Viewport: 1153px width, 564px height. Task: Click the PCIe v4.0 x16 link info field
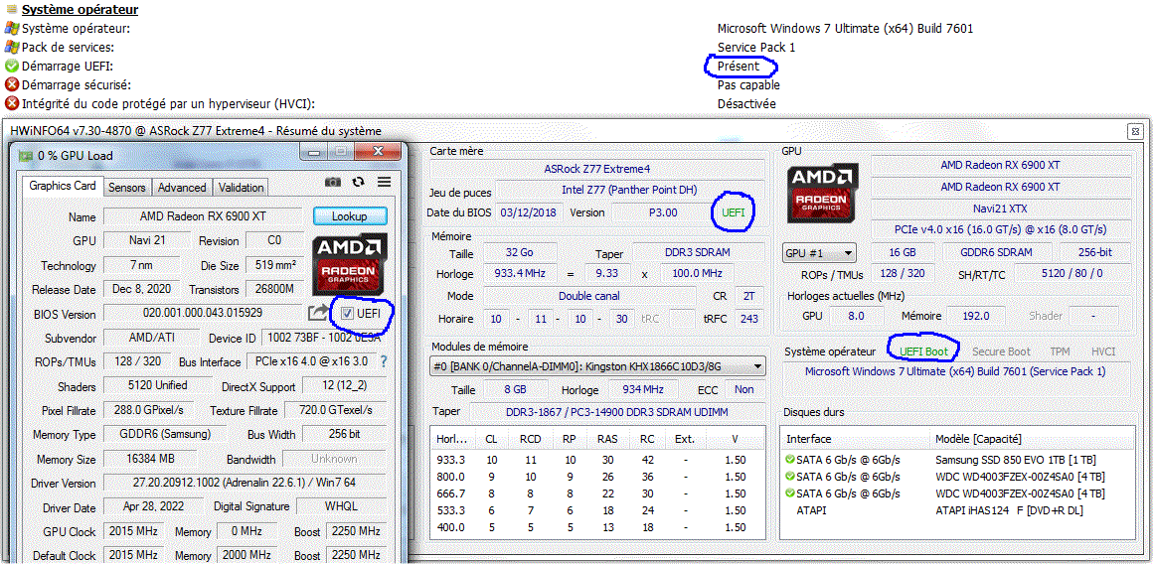point(1000,228)
